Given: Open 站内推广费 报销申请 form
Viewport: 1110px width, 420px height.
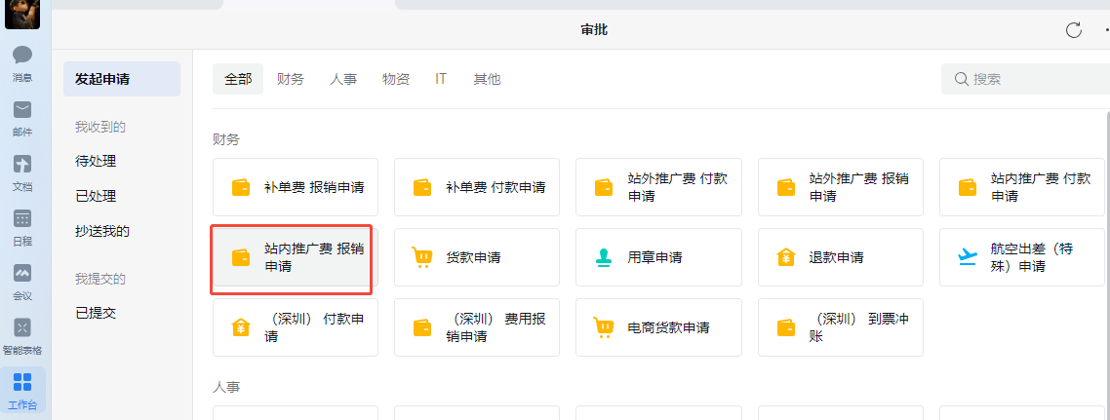Looking at the screenshot, I should [x=295, y=257].
